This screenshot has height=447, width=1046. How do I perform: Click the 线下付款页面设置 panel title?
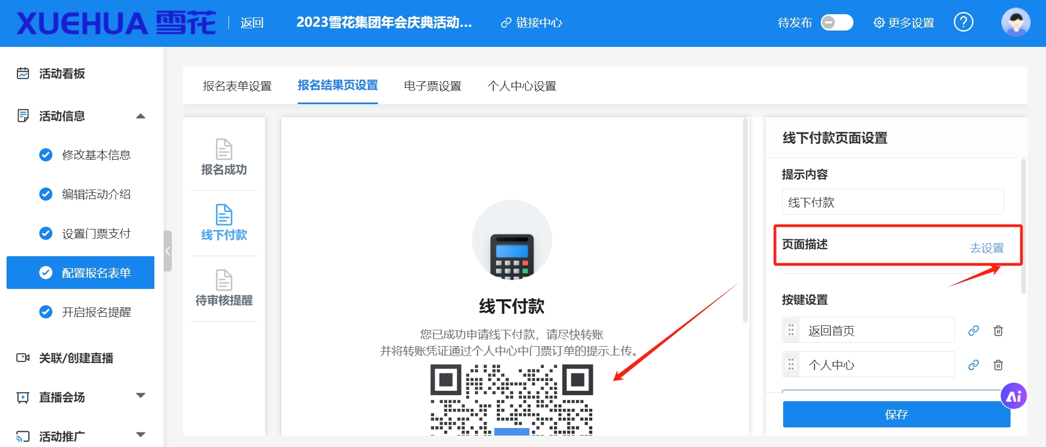pyautogui.click(x=835, y=138)
